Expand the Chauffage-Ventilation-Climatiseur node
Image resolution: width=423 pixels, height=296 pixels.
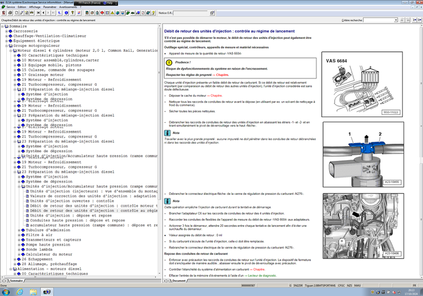coord(6,36)
